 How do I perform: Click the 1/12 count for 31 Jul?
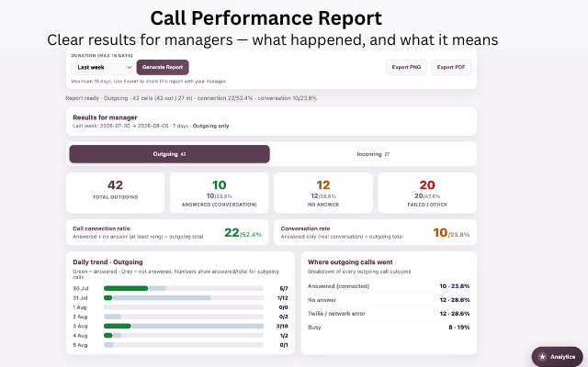[x=283, y=298]
